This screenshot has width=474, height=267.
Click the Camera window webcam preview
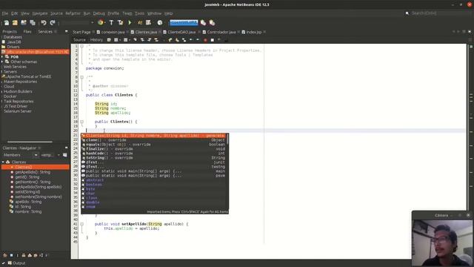click(x=442, y=243)
